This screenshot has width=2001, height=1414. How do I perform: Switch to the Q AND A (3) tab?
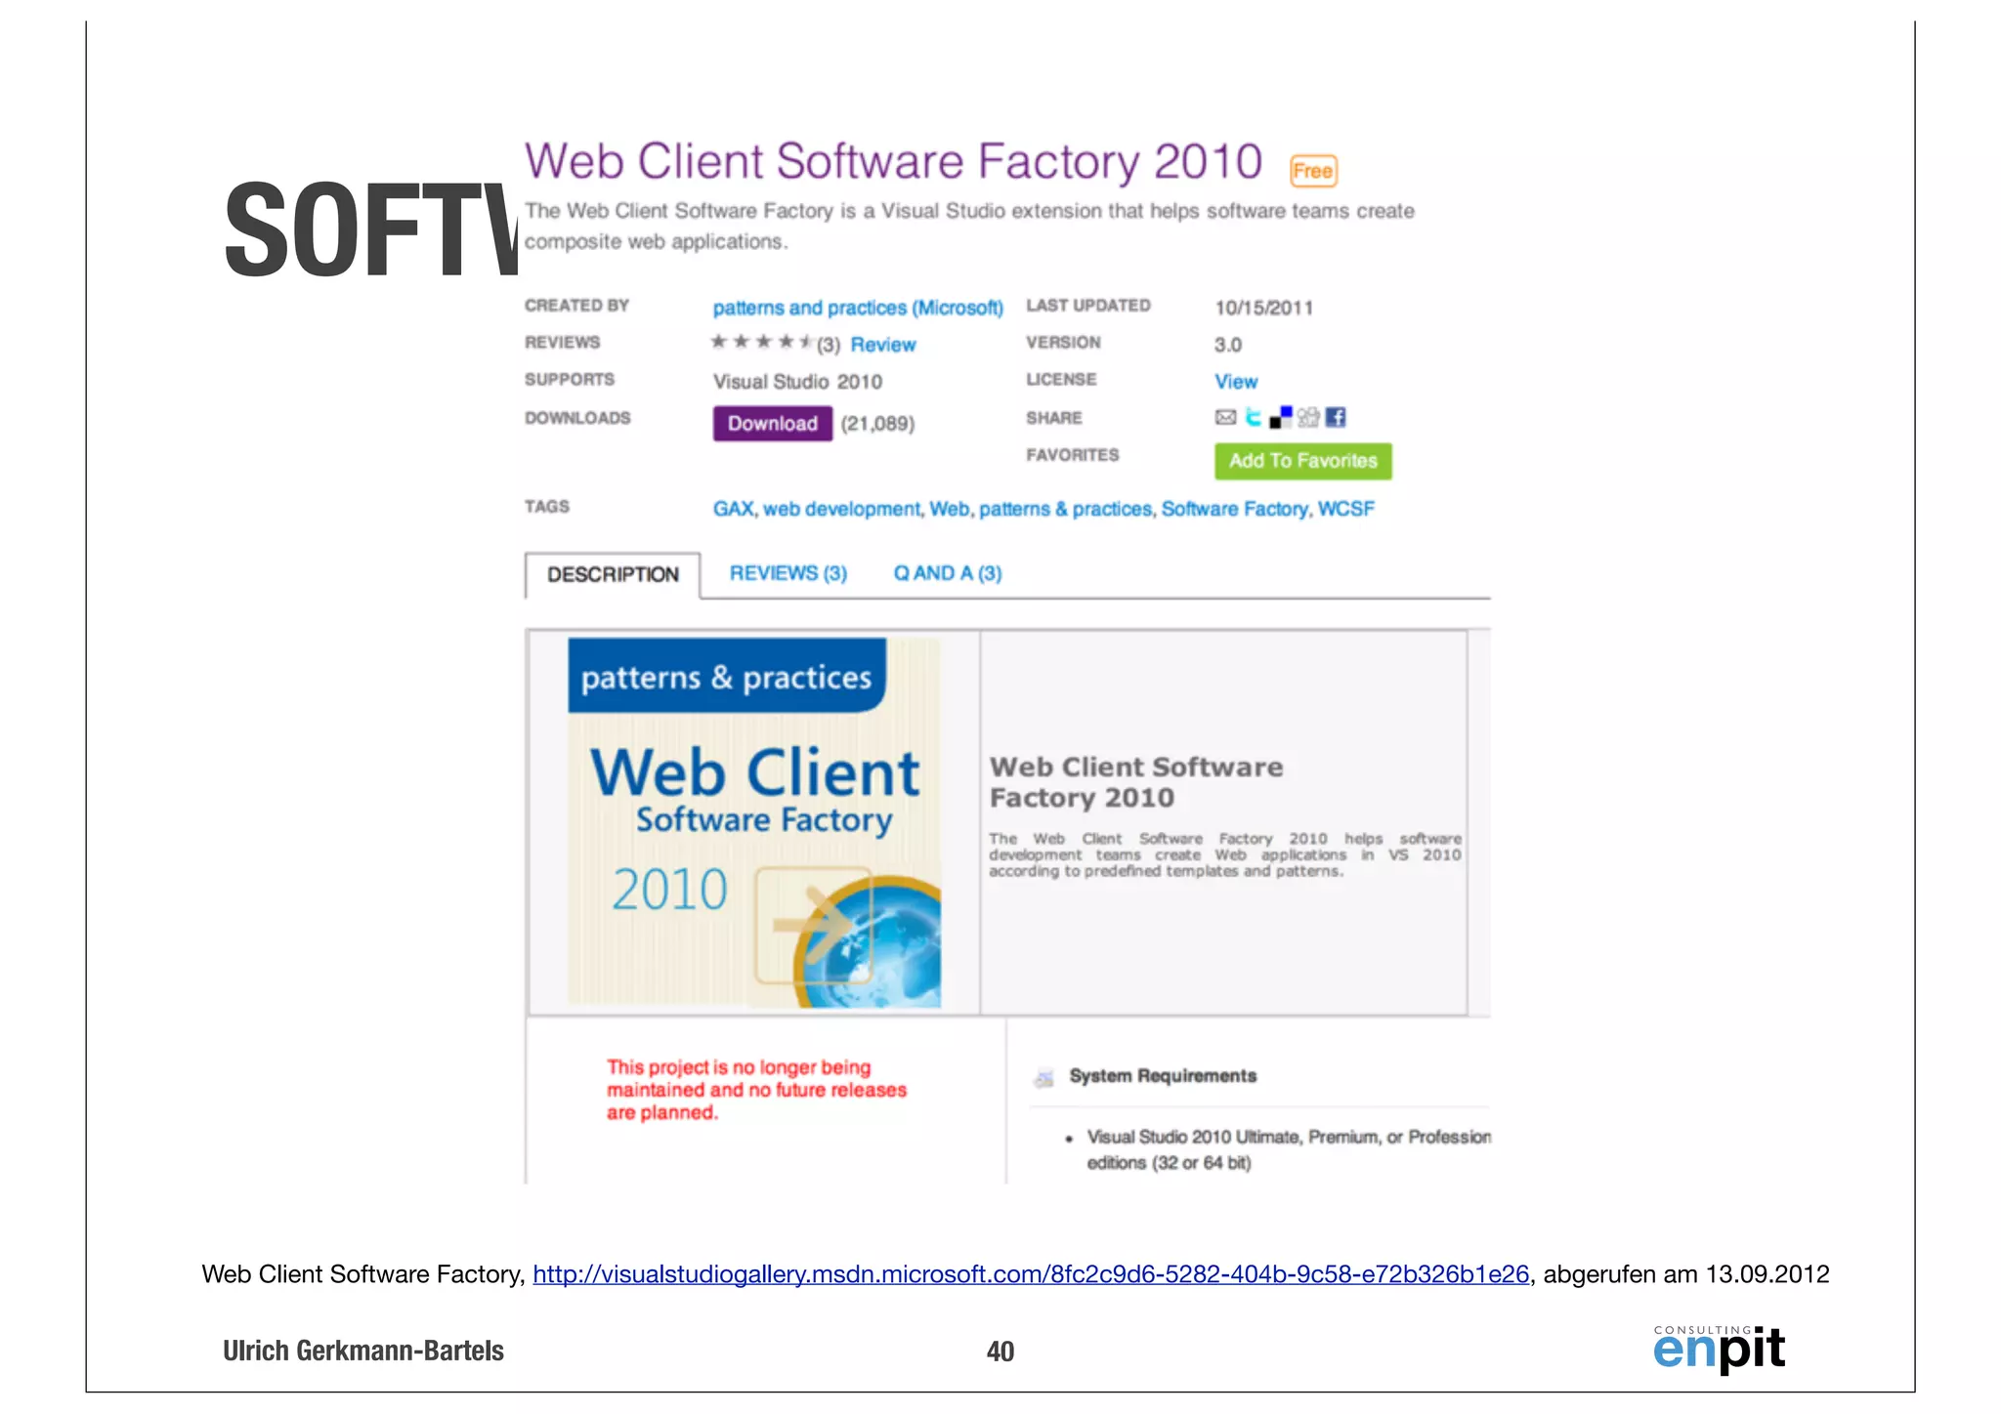[x=947, y=573]
